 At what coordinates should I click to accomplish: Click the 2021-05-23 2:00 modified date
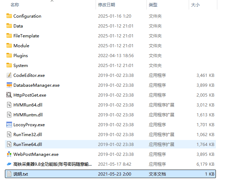115,174
